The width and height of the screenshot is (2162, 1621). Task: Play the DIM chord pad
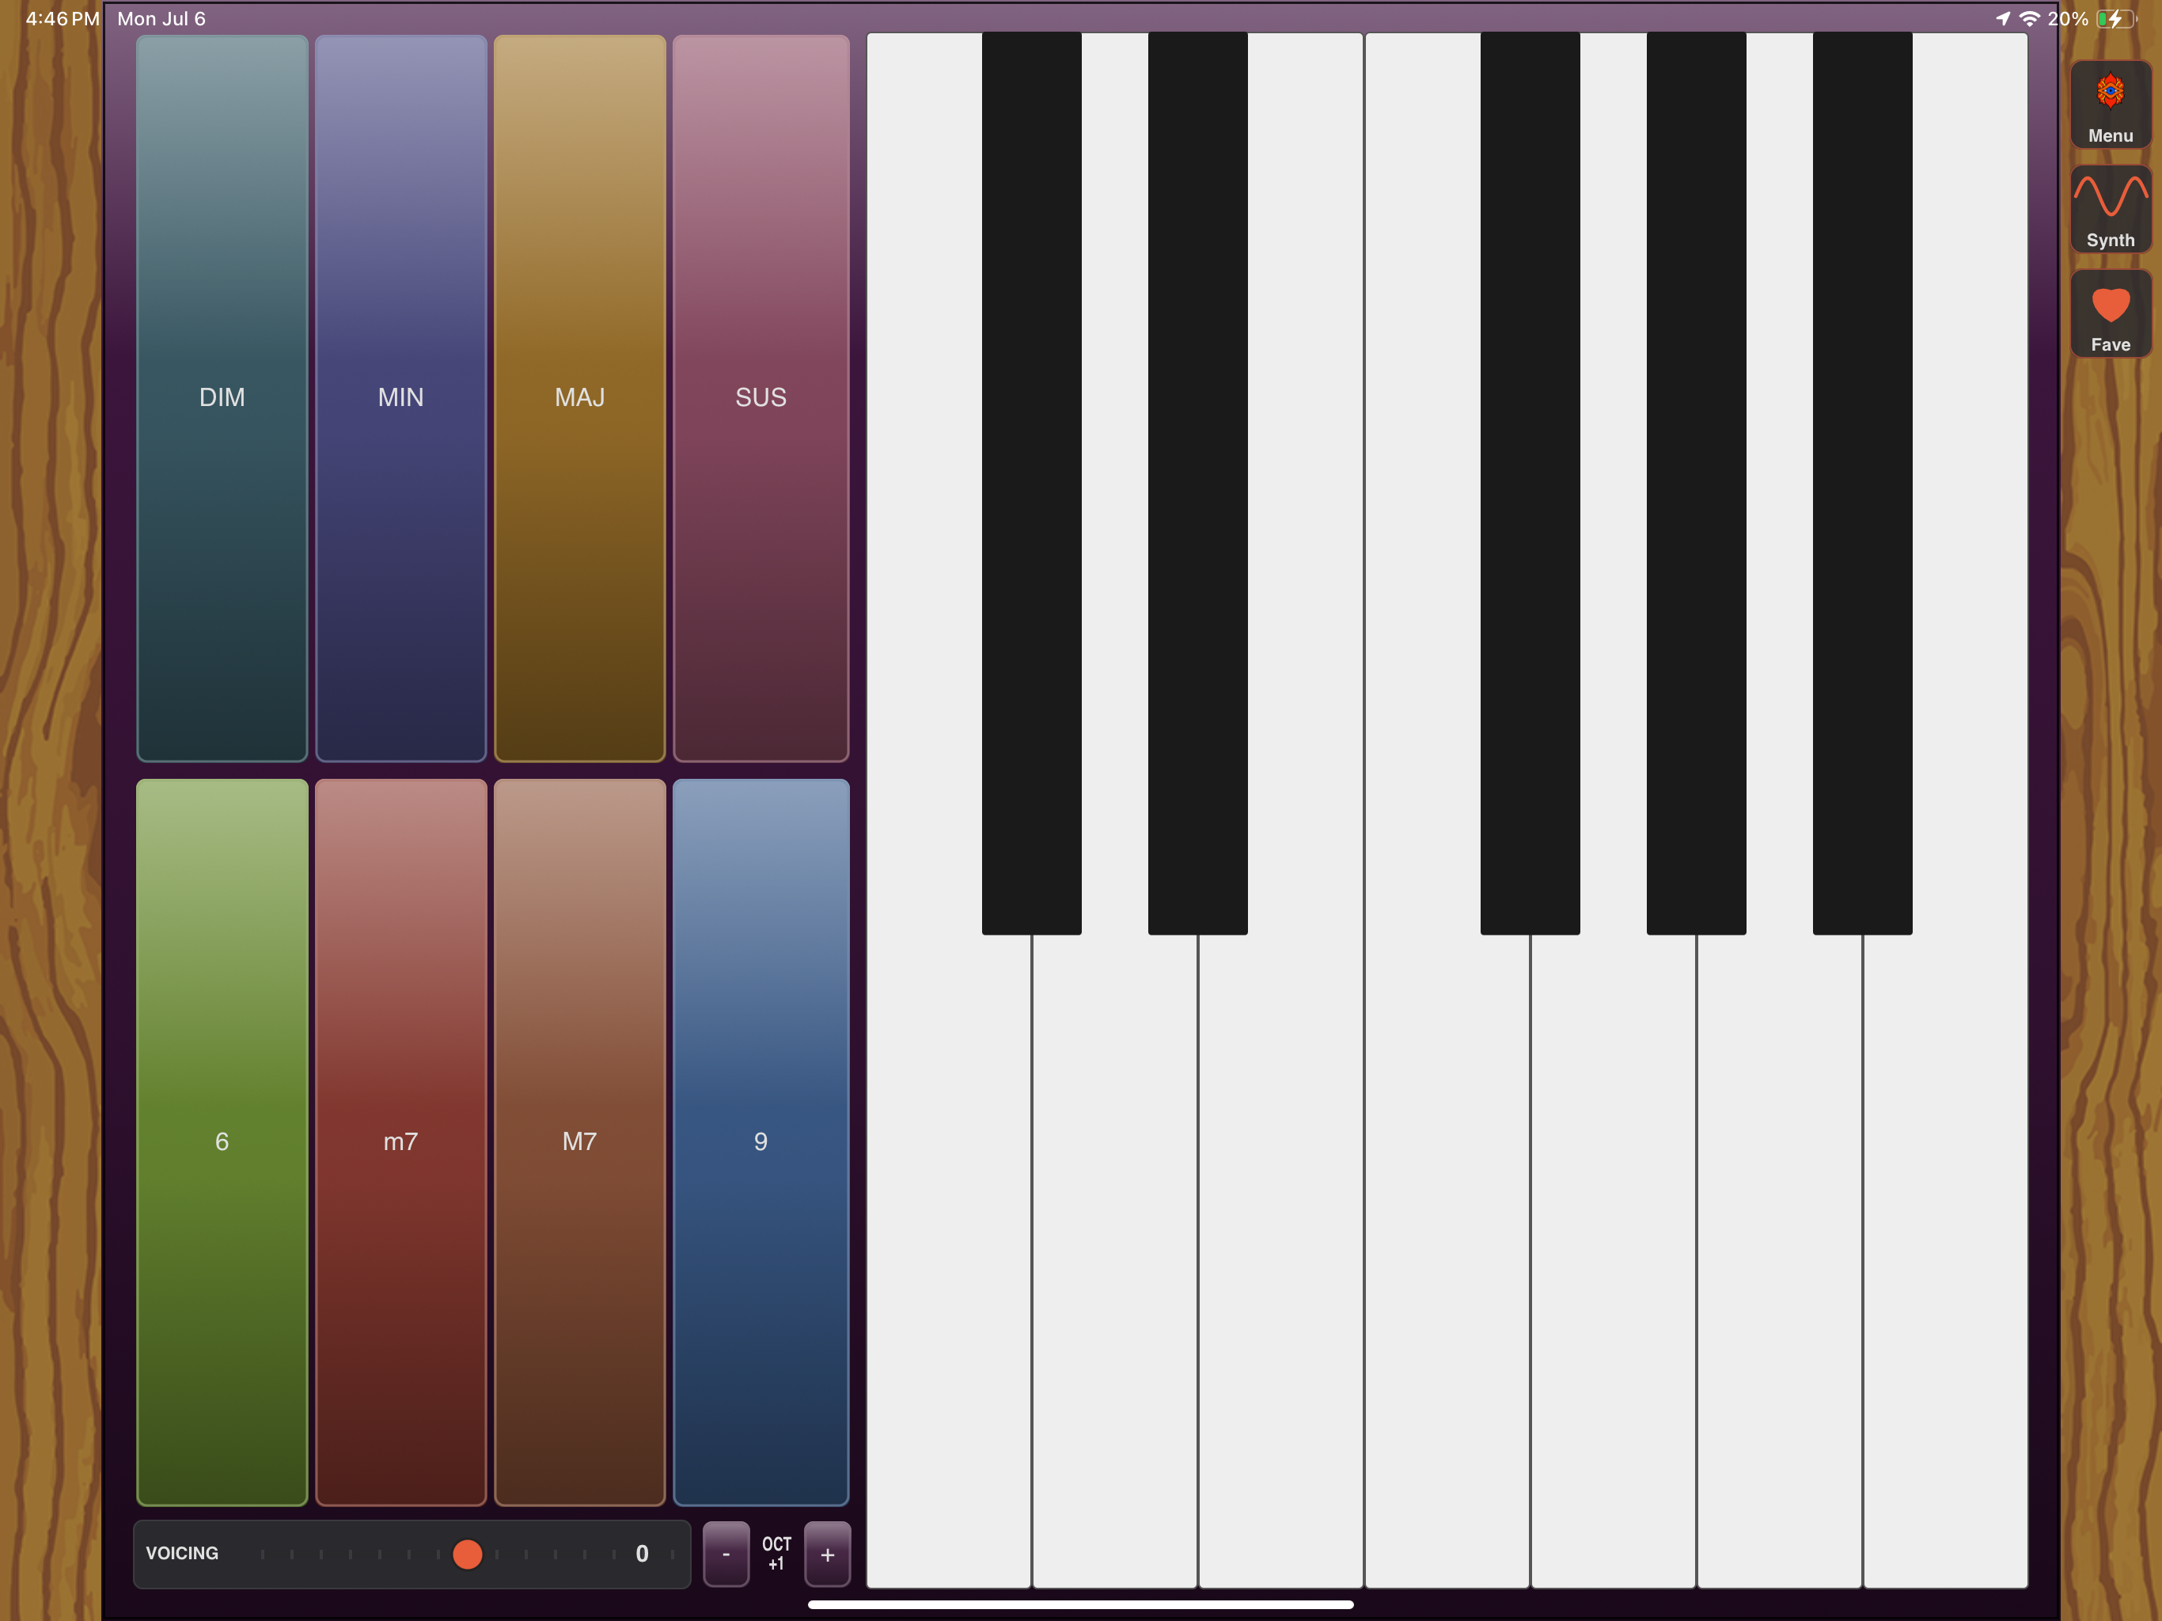click(x=222, y=398)
